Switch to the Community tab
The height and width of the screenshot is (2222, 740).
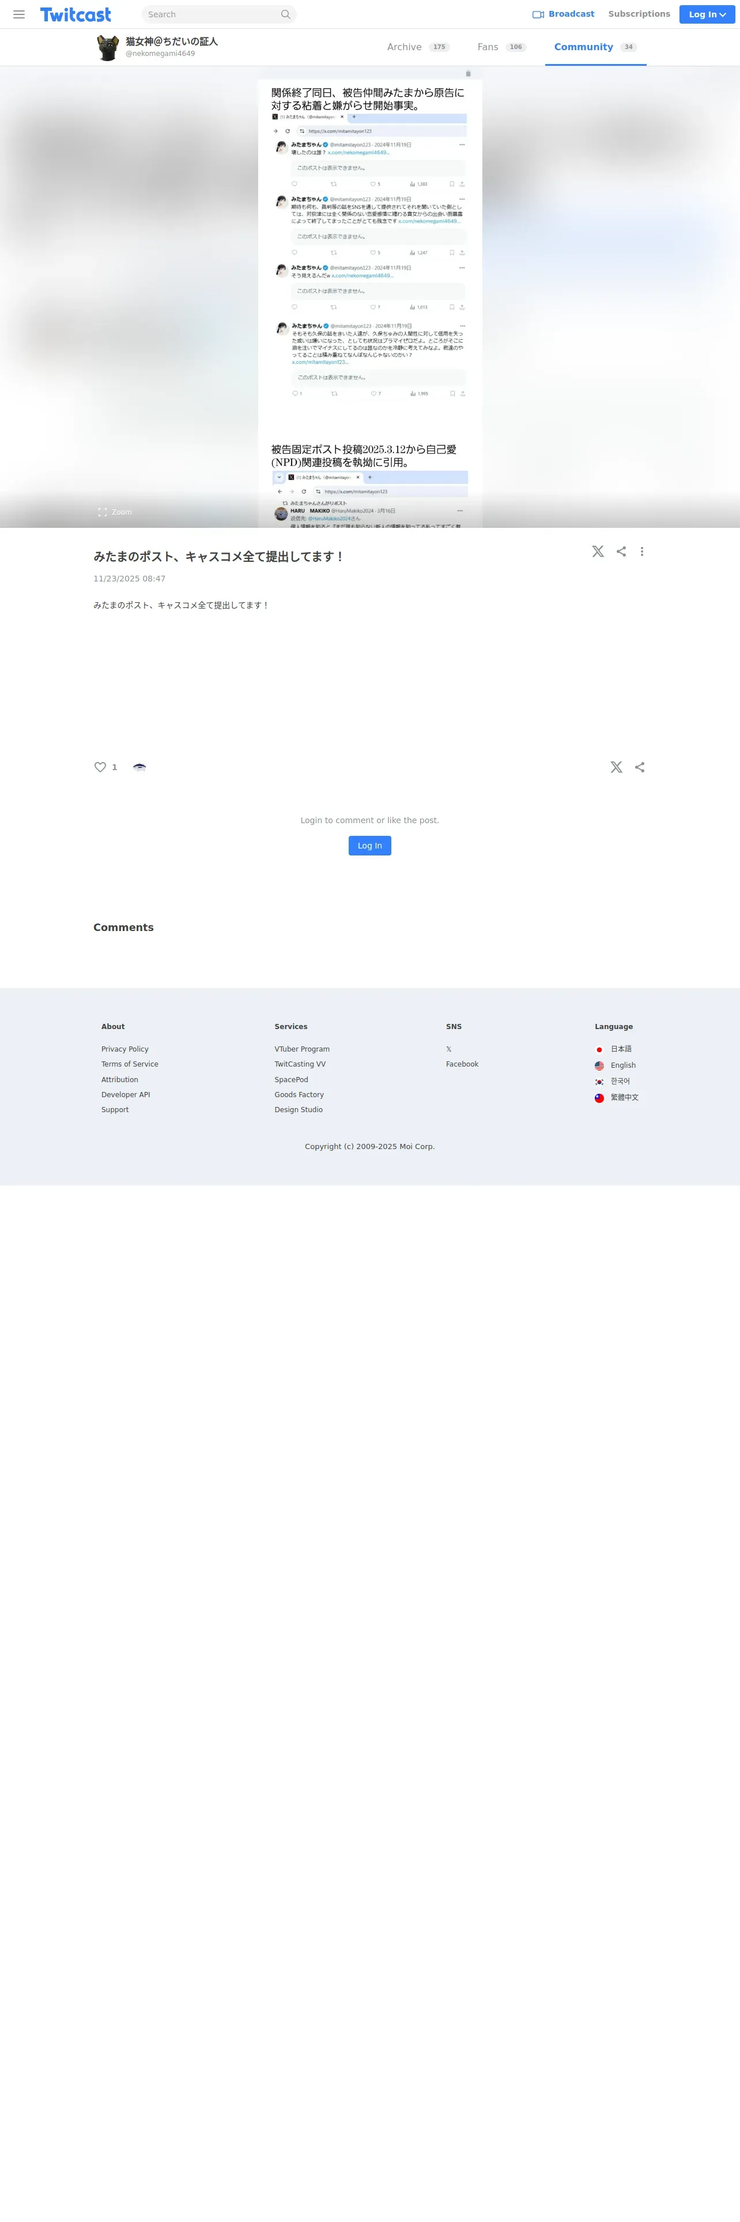coord(595,47)
